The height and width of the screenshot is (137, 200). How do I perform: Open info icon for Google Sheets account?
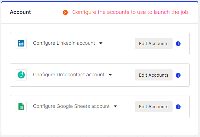pos(178,107)
